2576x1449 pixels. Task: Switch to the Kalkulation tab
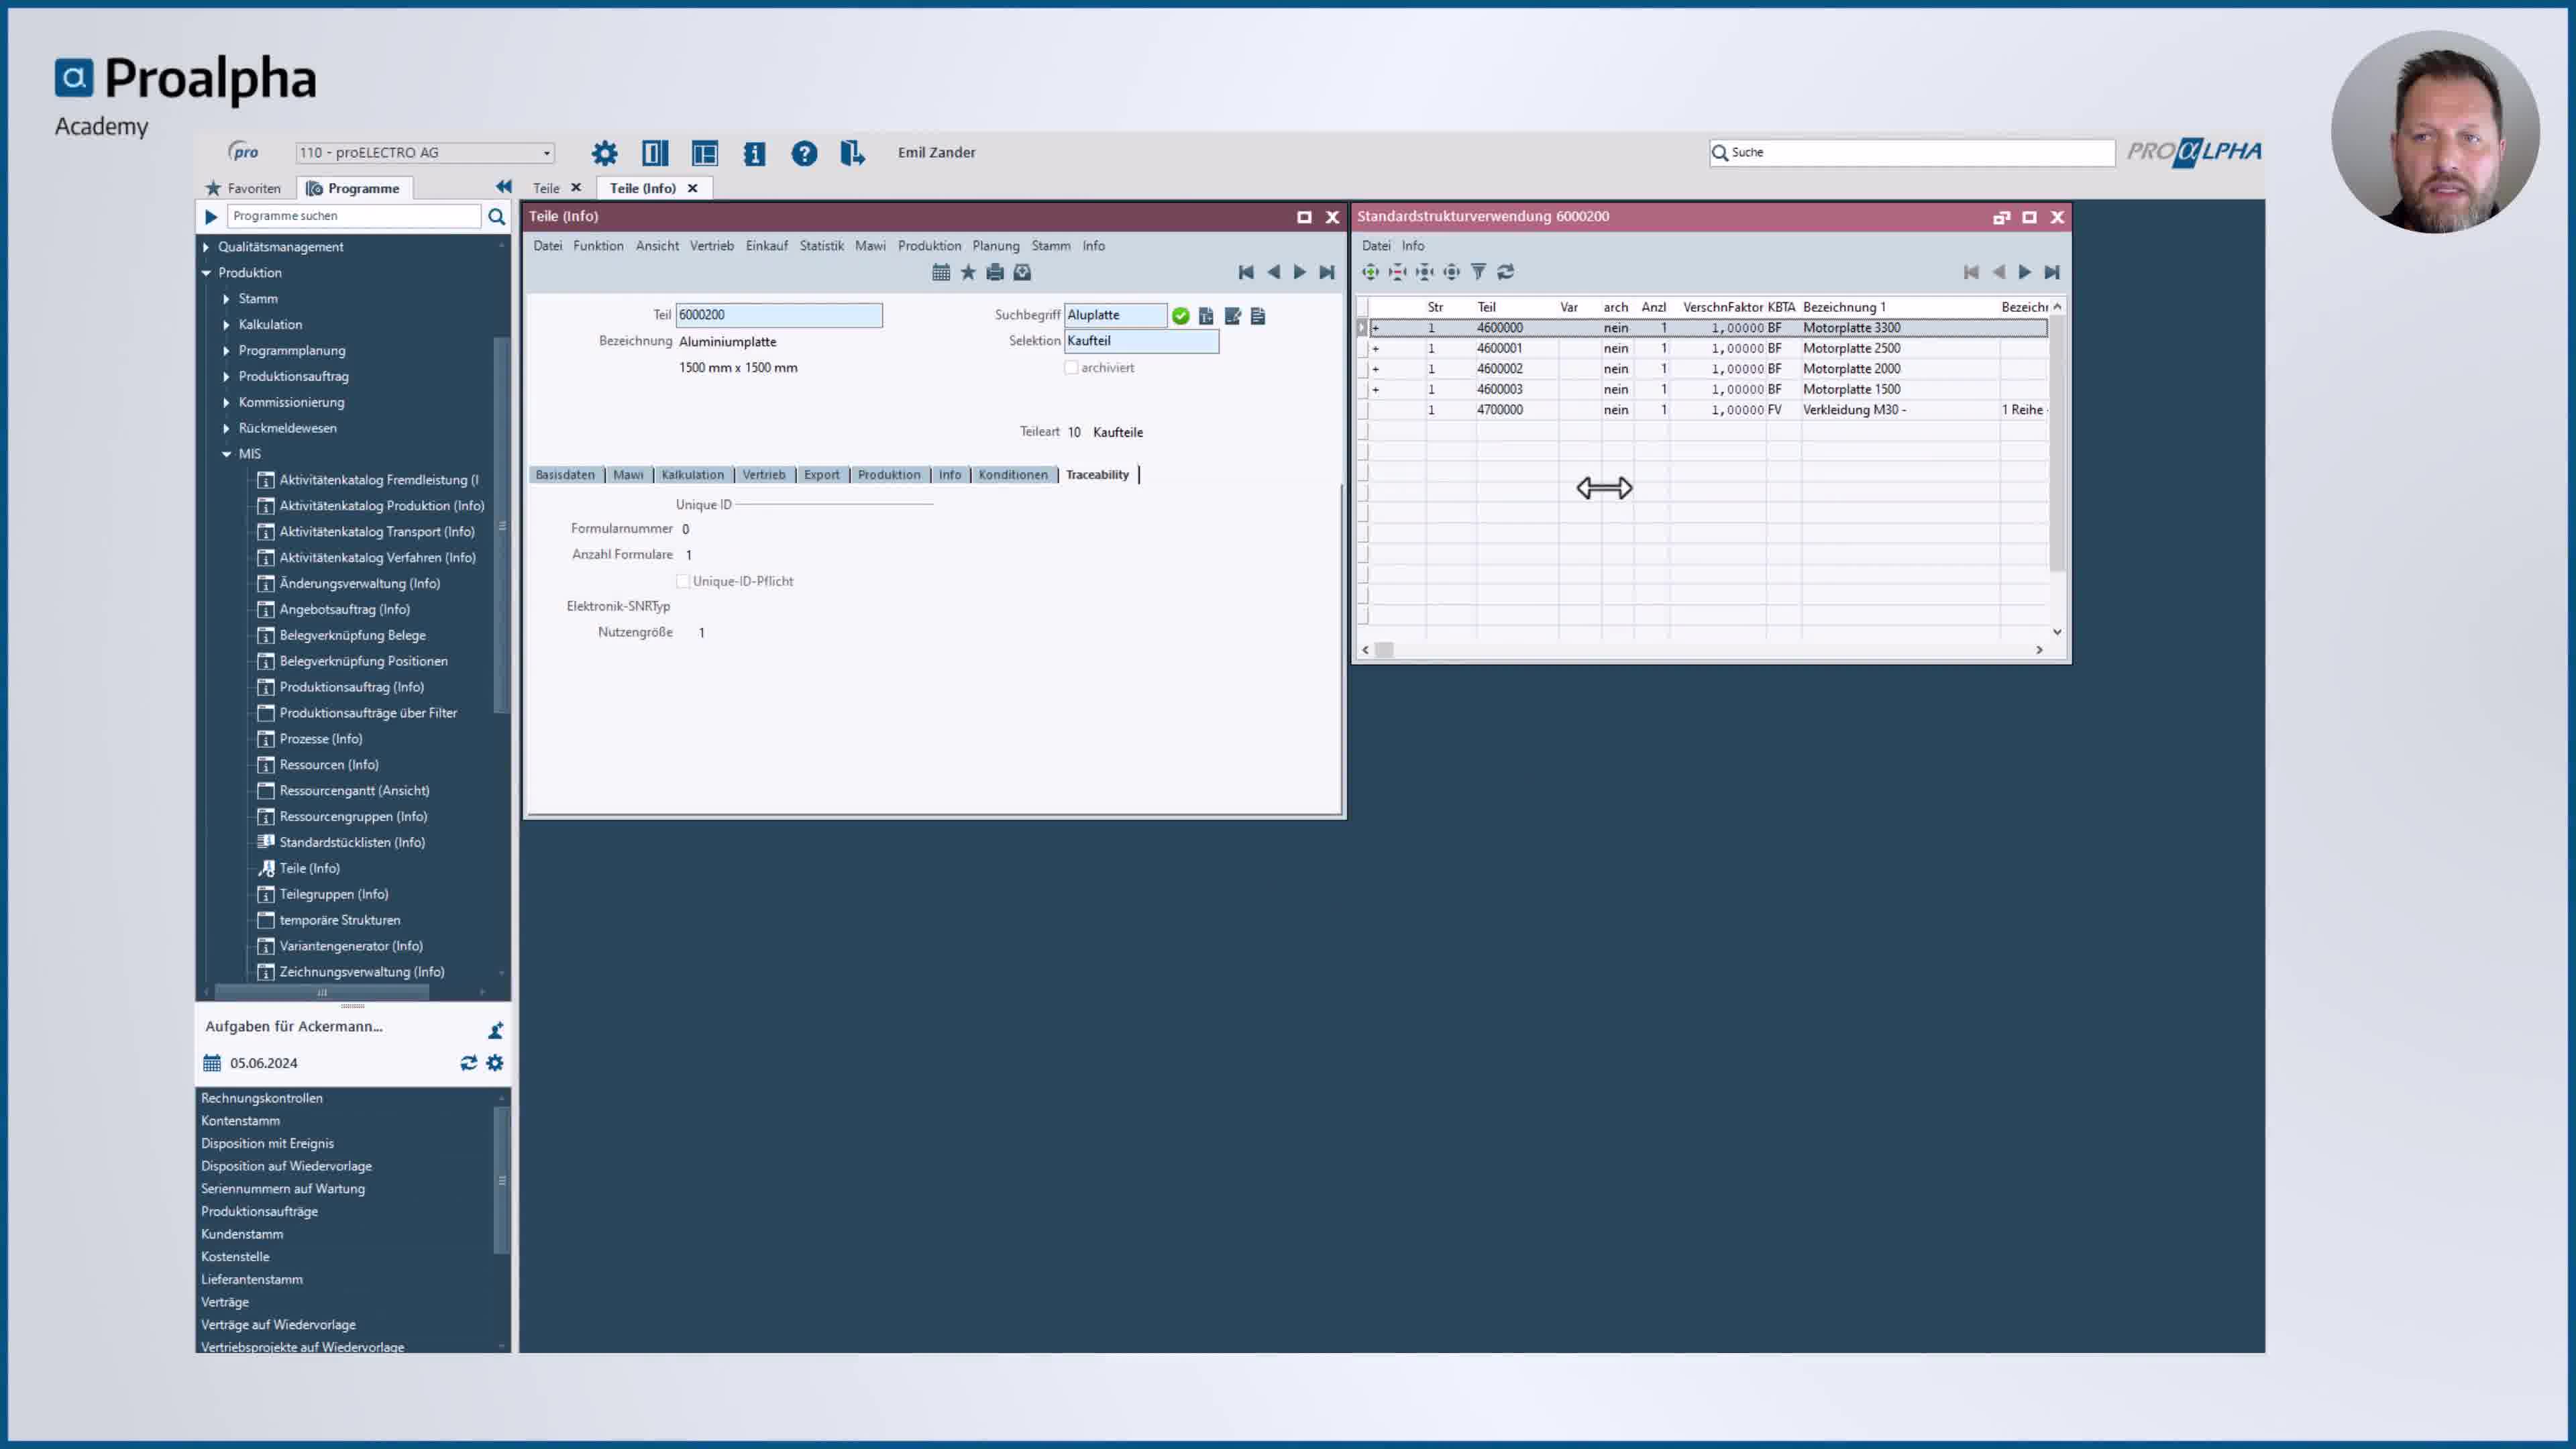pos(692,475)
